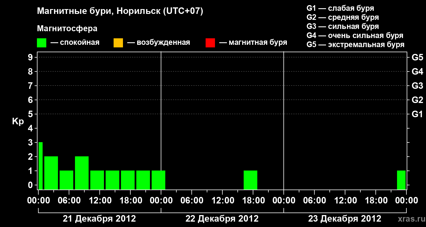Click the green 'спокойная' legend swatch

41,43
